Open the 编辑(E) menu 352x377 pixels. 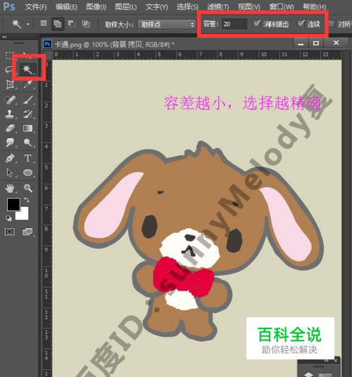point(66,7)
